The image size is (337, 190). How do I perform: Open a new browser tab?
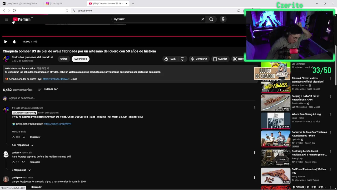133,3
